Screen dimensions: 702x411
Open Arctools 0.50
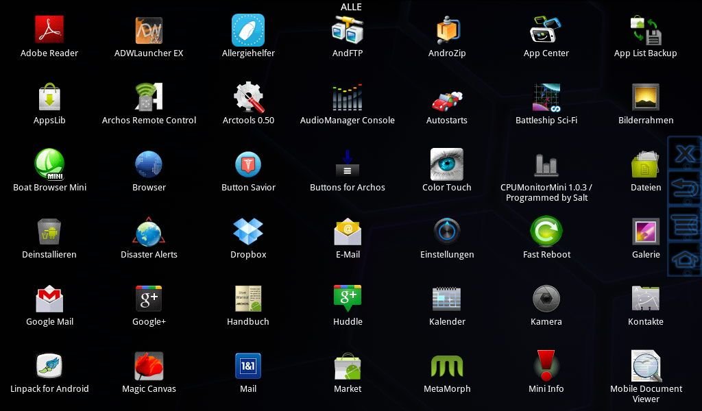(x=248, y=97)
